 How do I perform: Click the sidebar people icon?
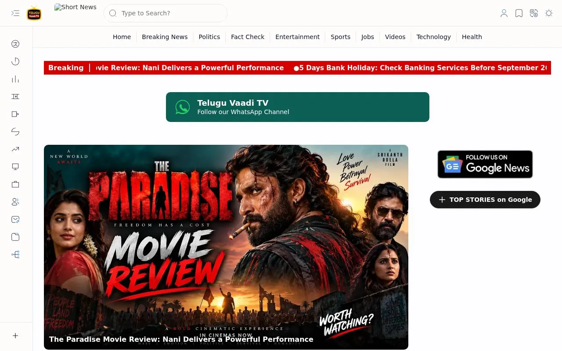[x=15, y=202]
